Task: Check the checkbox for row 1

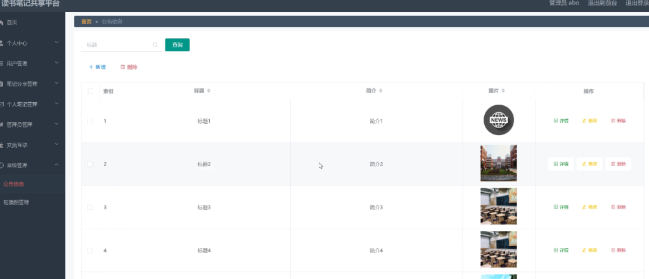Action: tap(90, 120)
